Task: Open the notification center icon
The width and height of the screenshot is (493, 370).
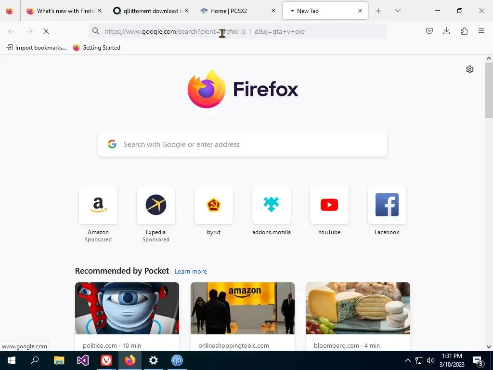Action: (478, 360)
